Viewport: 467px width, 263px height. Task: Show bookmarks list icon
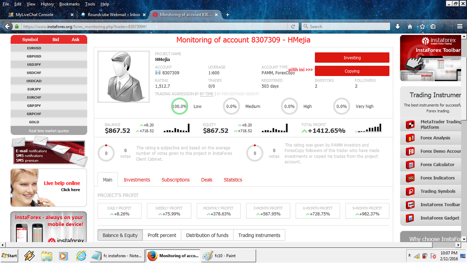click(x=433, y=27)
